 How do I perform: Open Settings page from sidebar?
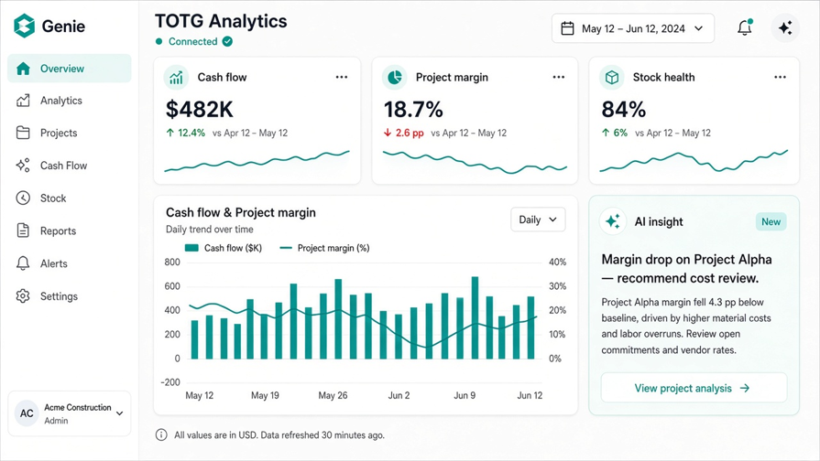coord(70,296)
